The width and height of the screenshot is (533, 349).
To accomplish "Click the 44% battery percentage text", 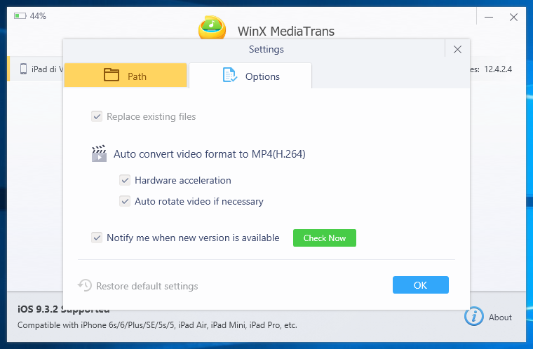I will 38,16.
